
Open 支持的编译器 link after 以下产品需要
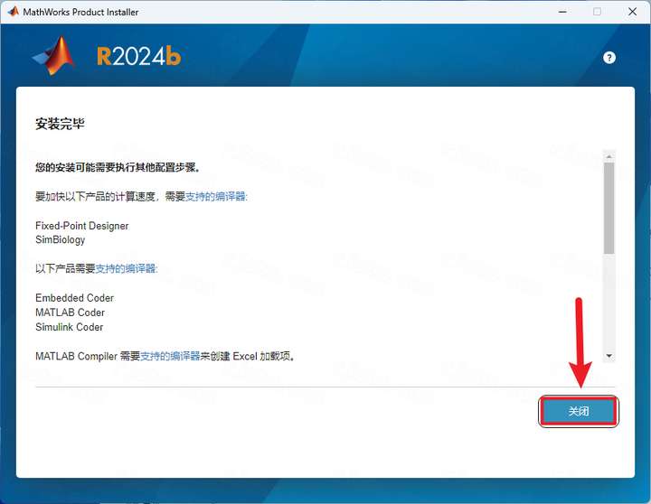(127, 268)
